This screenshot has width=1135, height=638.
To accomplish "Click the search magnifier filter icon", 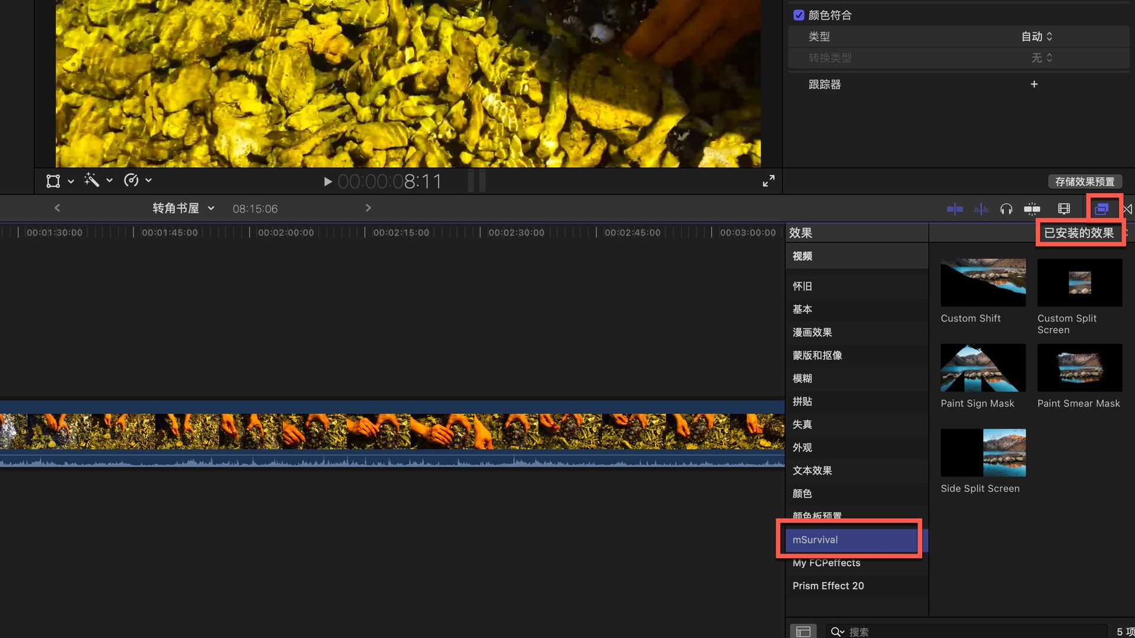I will click(837, 632).
